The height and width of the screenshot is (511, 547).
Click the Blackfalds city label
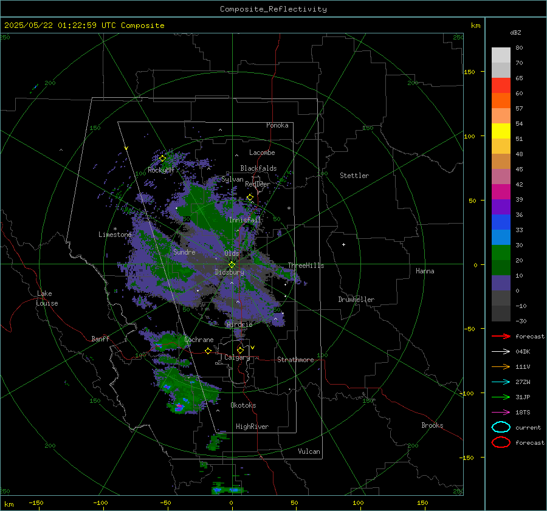258,168
